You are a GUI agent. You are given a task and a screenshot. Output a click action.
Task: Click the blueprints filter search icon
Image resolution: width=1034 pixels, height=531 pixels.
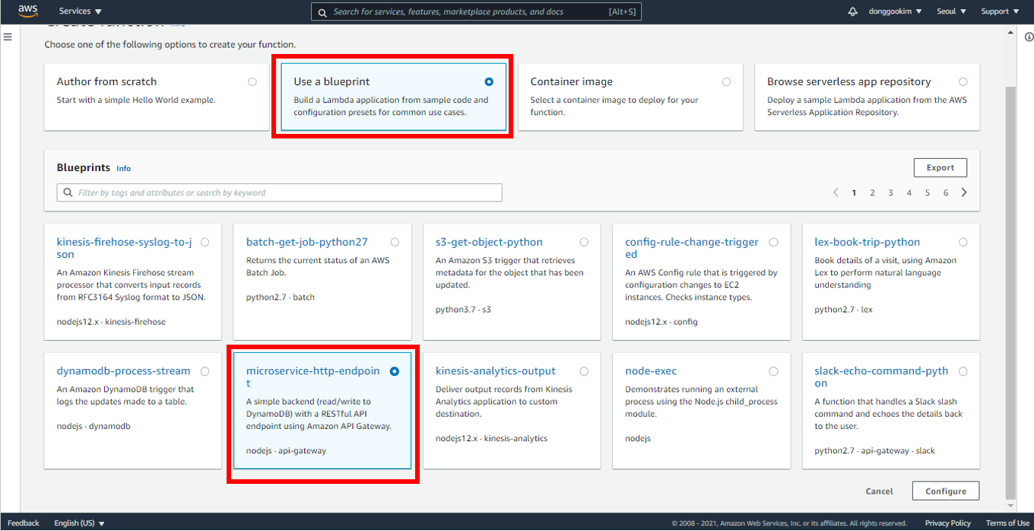(68, 192)
